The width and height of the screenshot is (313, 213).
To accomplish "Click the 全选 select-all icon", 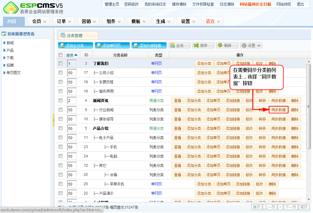I will tap(172, 45).
